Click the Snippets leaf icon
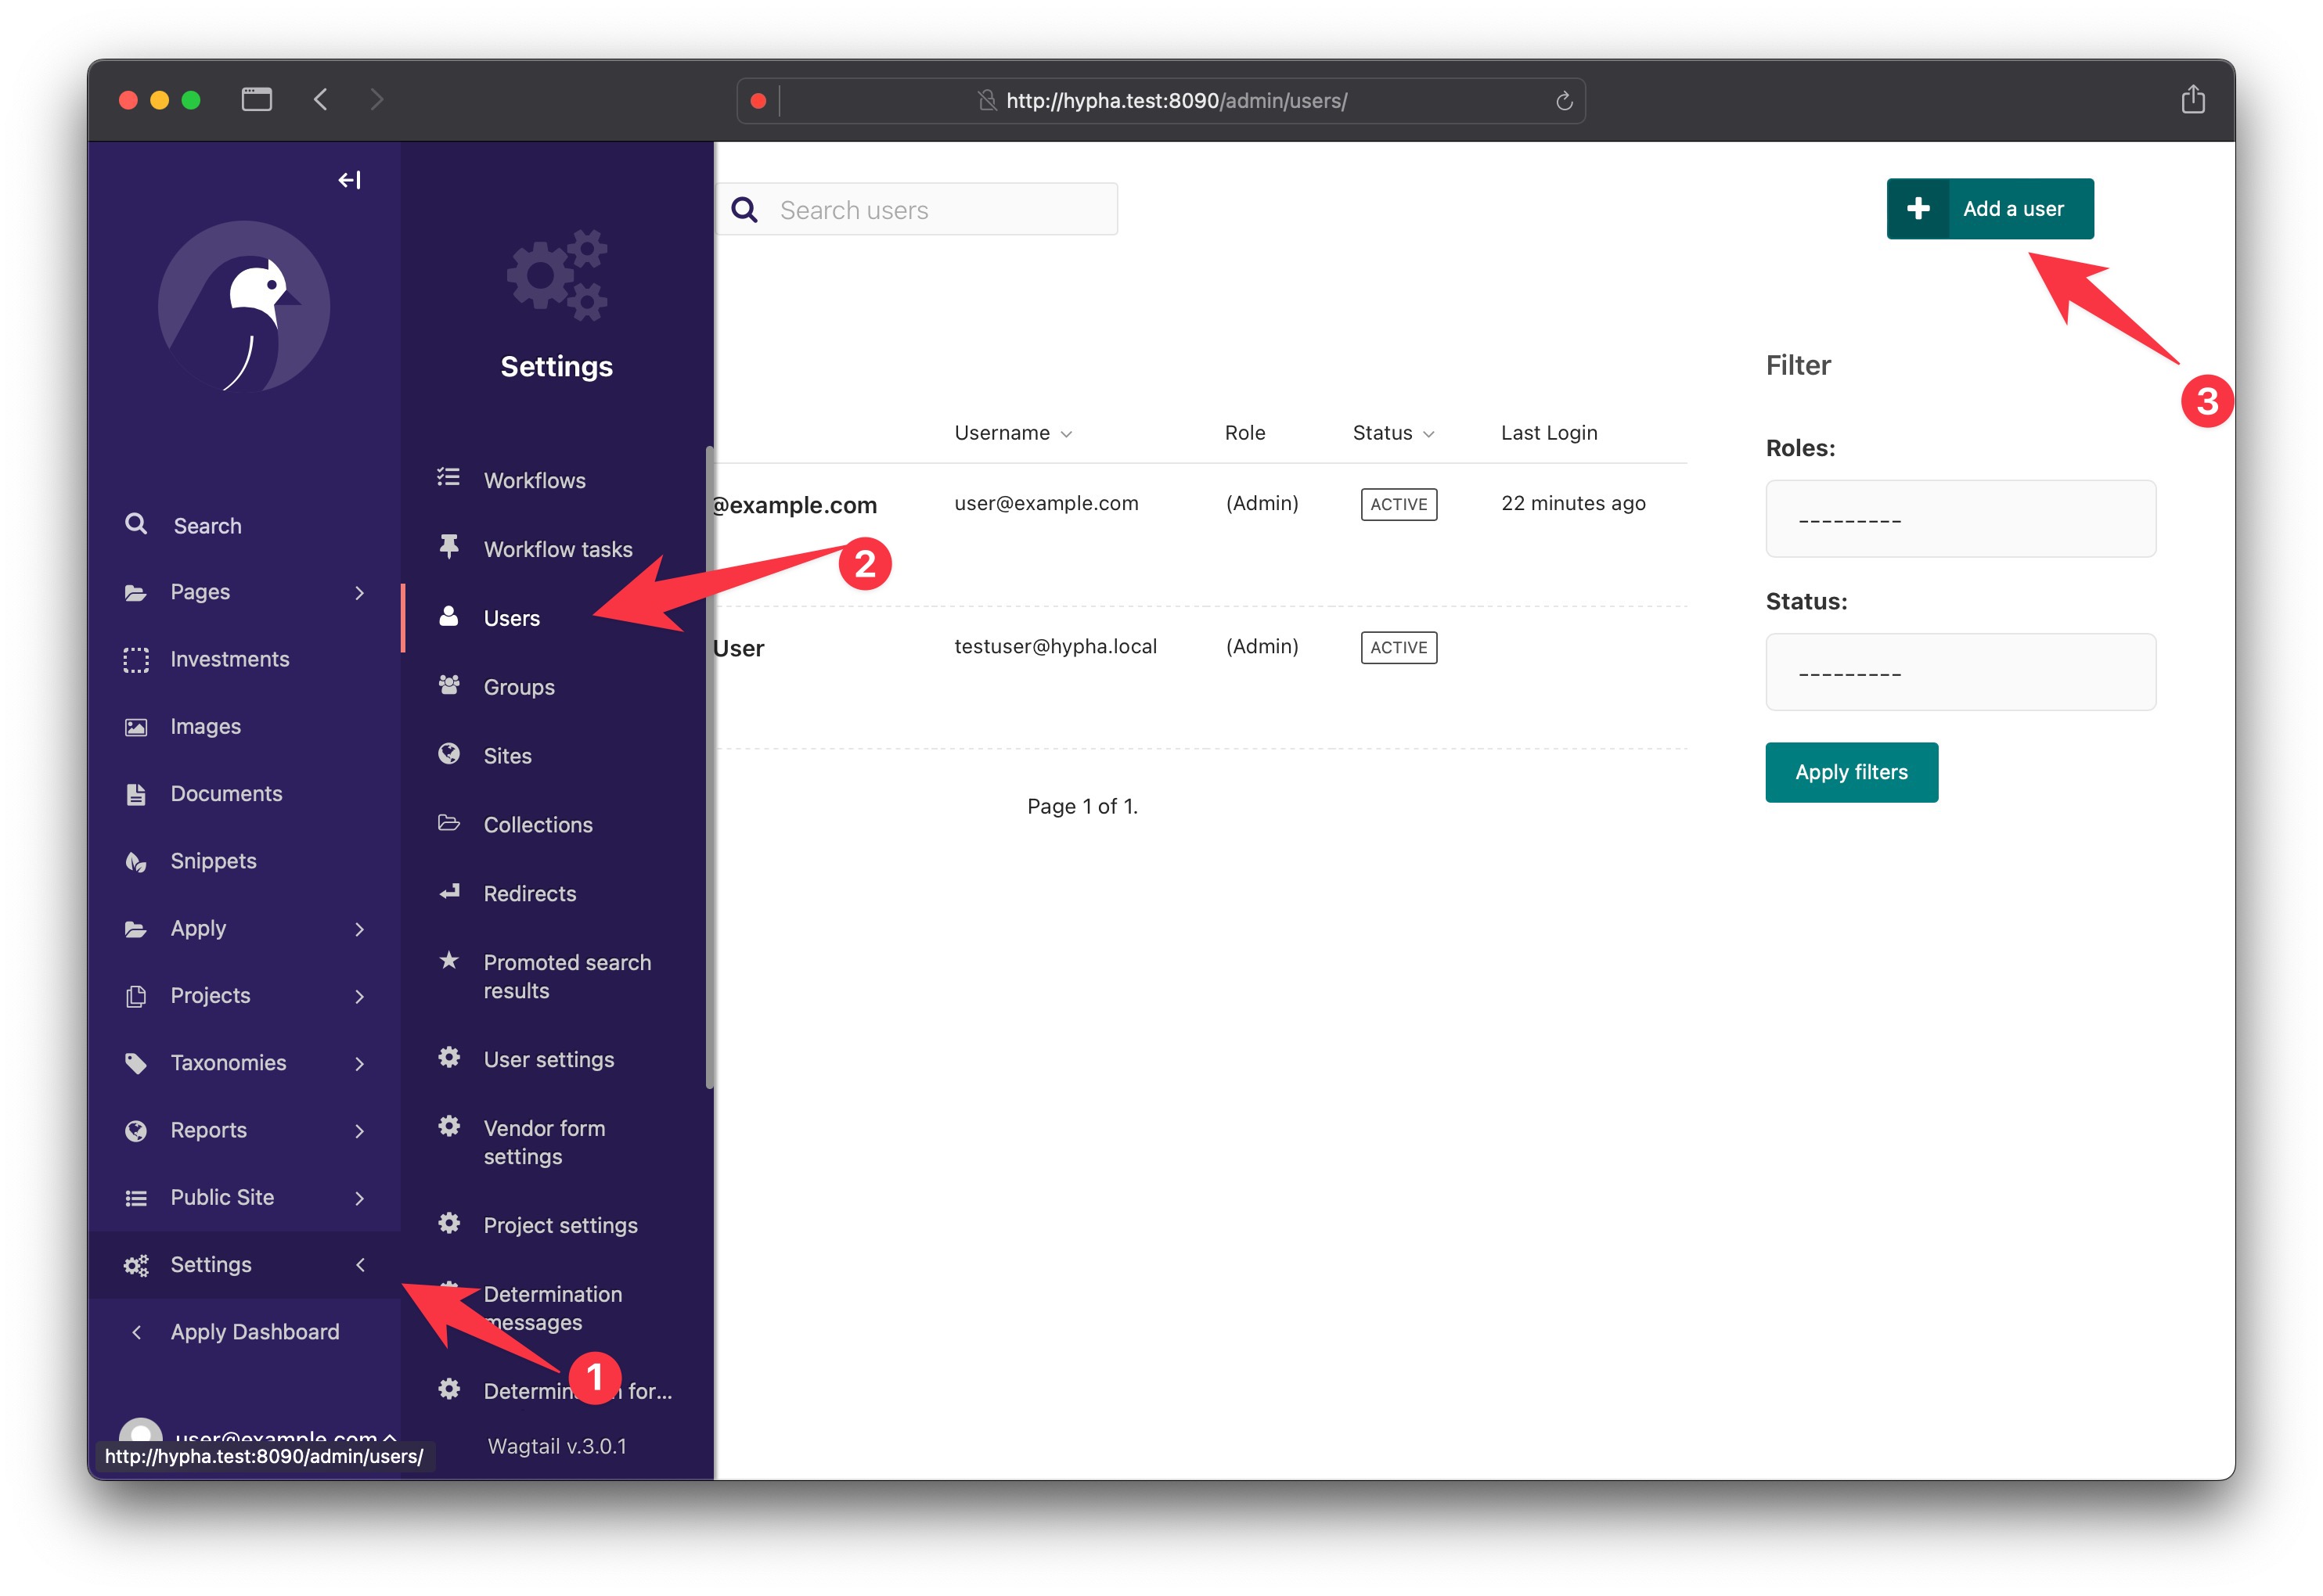The height and width of the screenshot is (1596, 2323). 135,861
